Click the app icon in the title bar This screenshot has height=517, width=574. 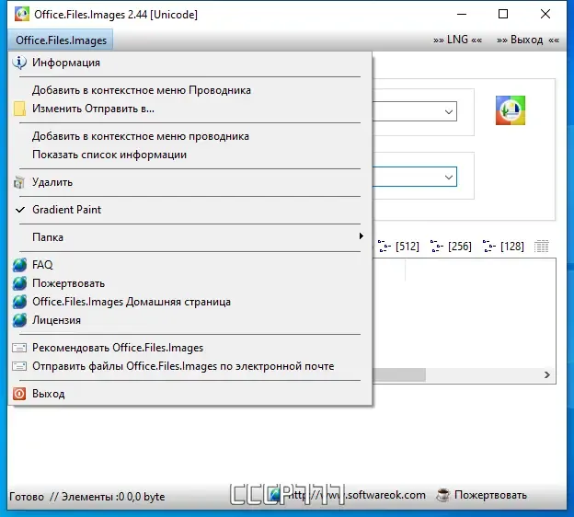[x=21, y=15]
